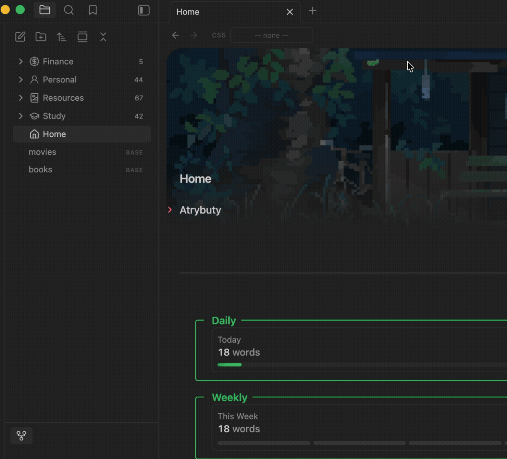The height and width of the screenshot is (459, 507).
Task: Open the file explorer folder icon
Action: [x=44, y=10]
